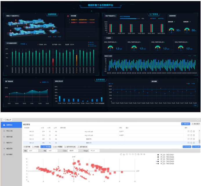This screenshot has height=186, width=201.
Task: Toggle the THCVD421 legend entry
Action: point(168,155)
